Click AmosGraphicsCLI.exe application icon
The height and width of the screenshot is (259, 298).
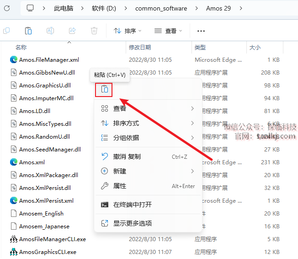pos(14,252)
